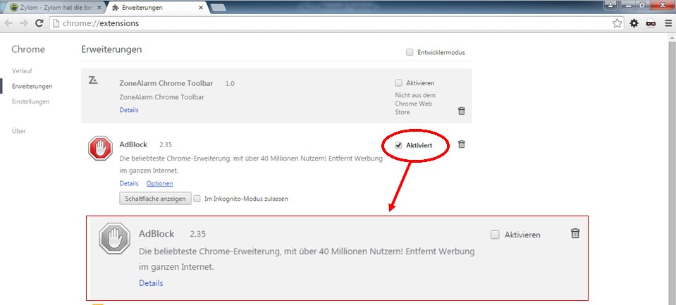Open AdBlock Optionen link

[159, 183]
